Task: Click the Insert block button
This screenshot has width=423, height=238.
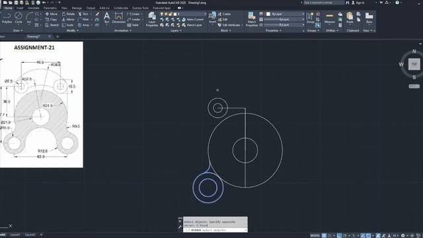Action: click(x=212, y=18)
